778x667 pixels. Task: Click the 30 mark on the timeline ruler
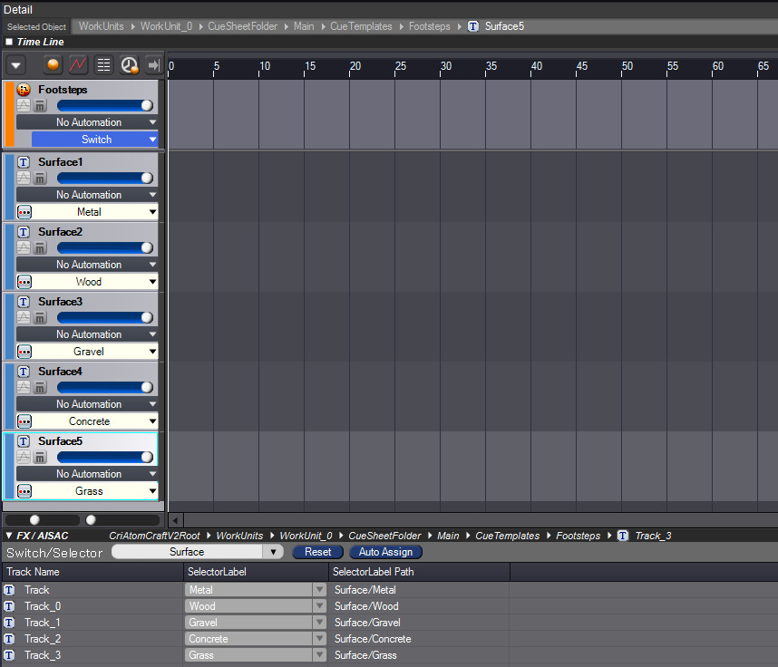[446, 66]
